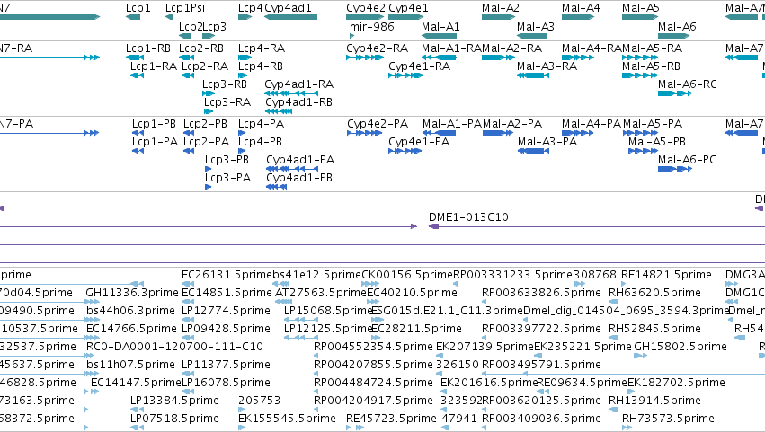This screenshot has height=432, width=765.
Task: Click the Cyp4e2 gene arrow
Action: 366,17
